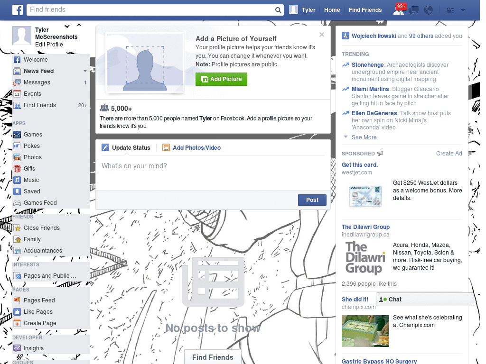
Task: Open Pages and Public feed icon
Action: point(17,276)
